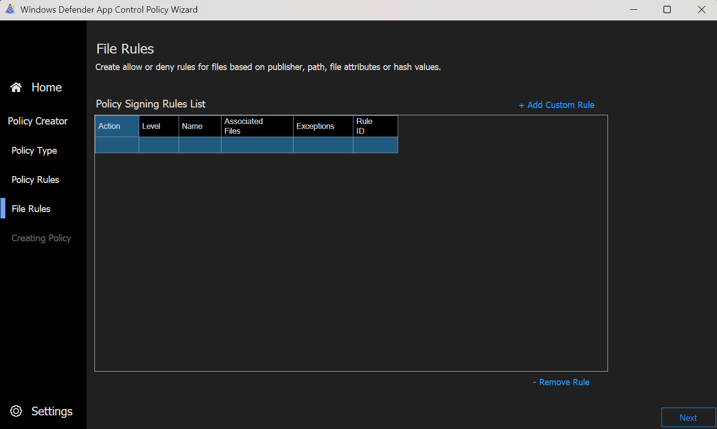
Task: Maximize the Policy Wizard window
Action: point(667,10)
